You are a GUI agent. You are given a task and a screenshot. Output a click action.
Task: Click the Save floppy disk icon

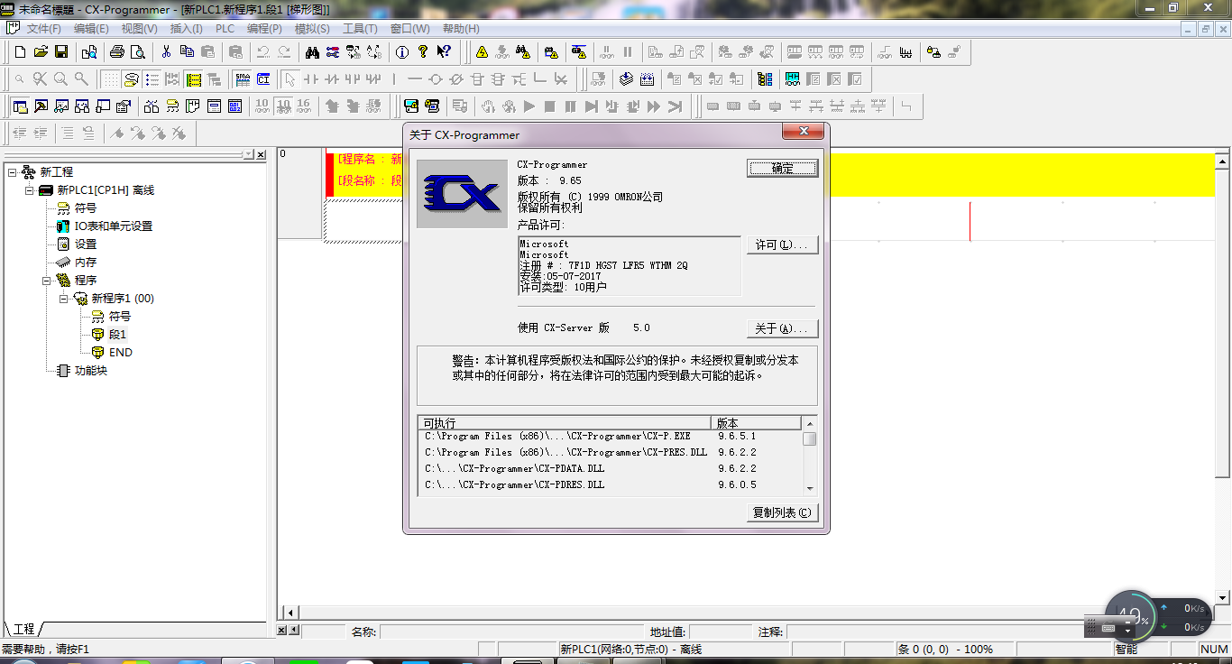click(x=61, y=52)
